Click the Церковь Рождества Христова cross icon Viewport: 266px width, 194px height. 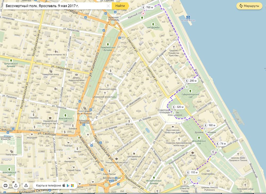click(174, 47)
